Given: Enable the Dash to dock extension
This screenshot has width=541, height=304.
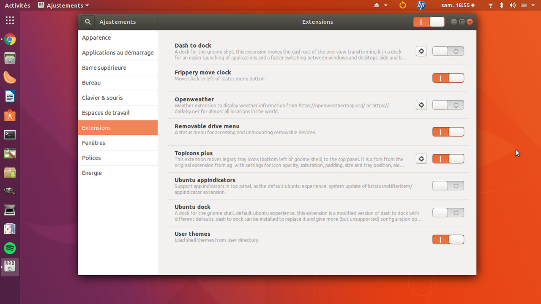Looking at the screenshot, I should [448, 51].
